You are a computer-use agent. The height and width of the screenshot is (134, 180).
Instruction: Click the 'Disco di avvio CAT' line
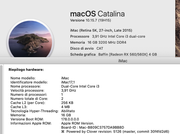pos(87,48)
